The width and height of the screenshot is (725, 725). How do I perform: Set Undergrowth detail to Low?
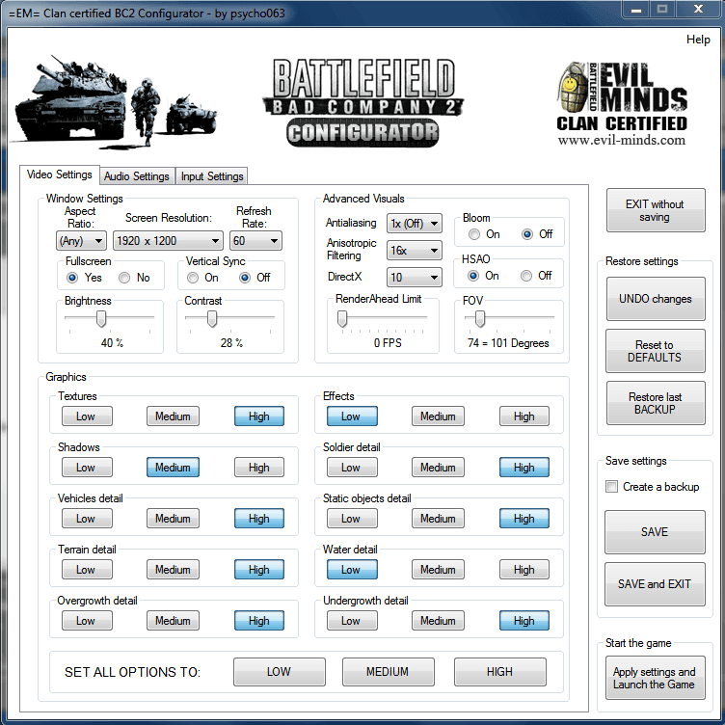pyautogui.click(x=352, y=621)
